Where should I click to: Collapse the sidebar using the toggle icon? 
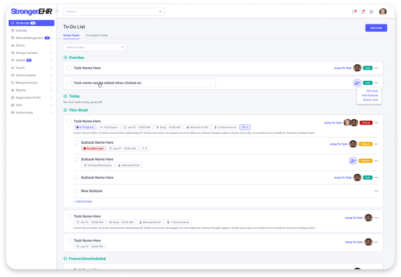point(57,12)
